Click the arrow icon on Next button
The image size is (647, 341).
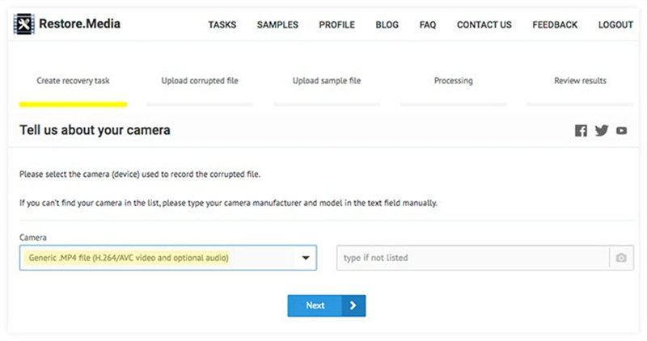(x=353, y=305)
